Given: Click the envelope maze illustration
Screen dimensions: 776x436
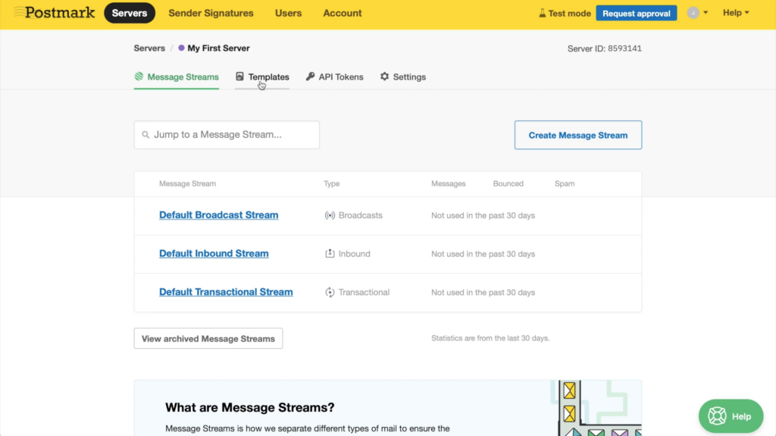Looking at the screenshot, I should 596,408.
